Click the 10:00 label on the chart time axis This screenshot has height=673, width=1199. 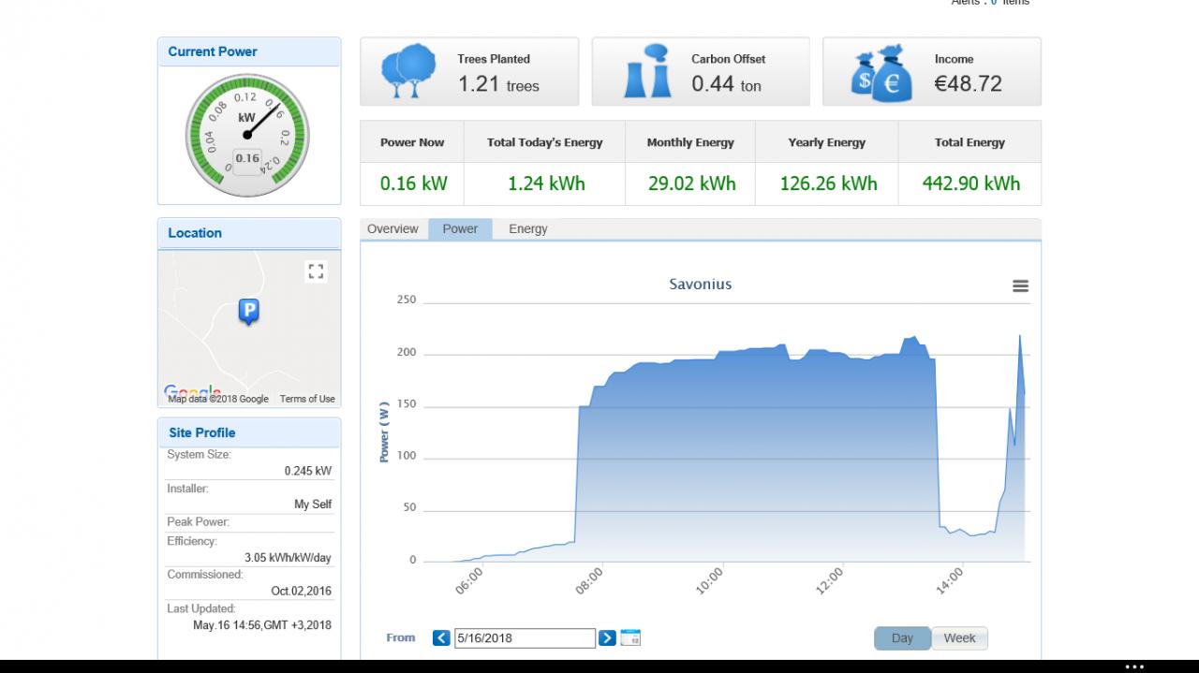(x=710, y=580)
